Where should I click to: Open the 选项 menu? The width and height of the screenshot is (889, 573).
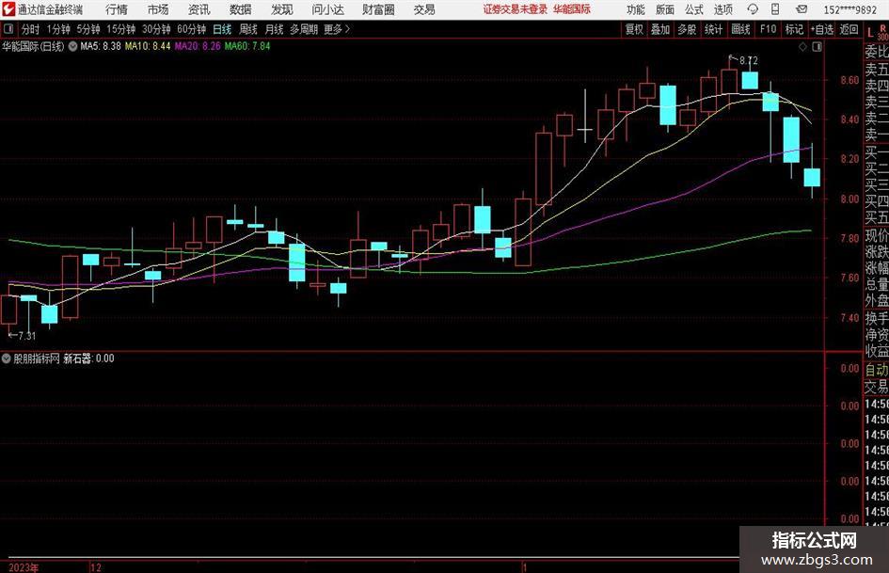722,9
